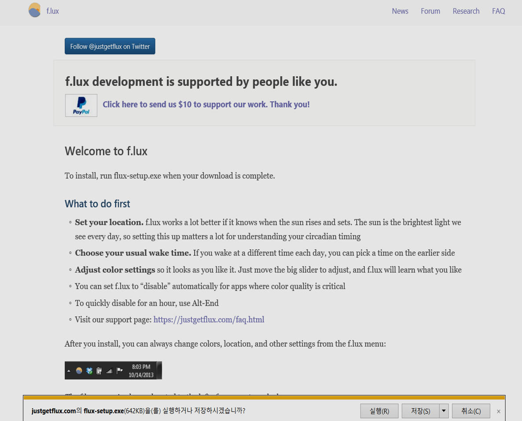Image resolution: width=522 pixels, height=421 pixels.
Task: Click the f.lux site name text
Action: point(53,11)
